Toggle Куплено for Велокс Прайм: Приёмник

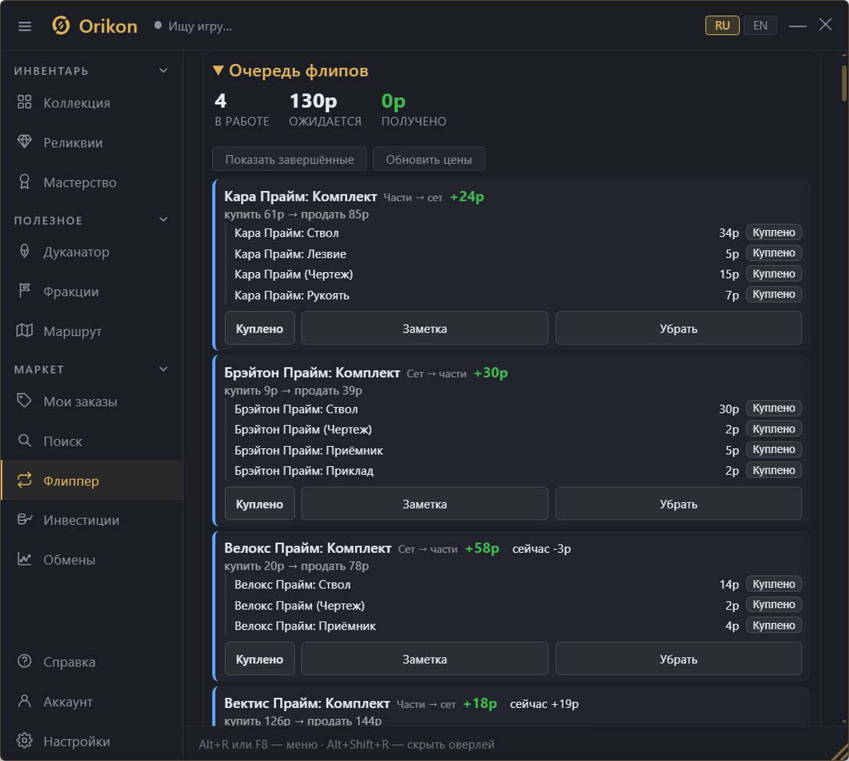click(774, 625)
